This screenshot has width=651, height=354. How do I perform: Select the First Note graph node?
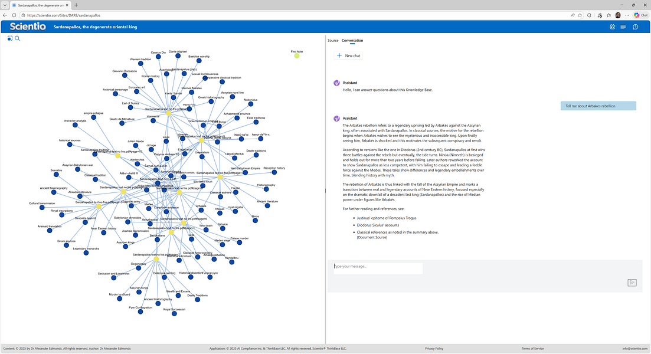click(x=297, y=55)
